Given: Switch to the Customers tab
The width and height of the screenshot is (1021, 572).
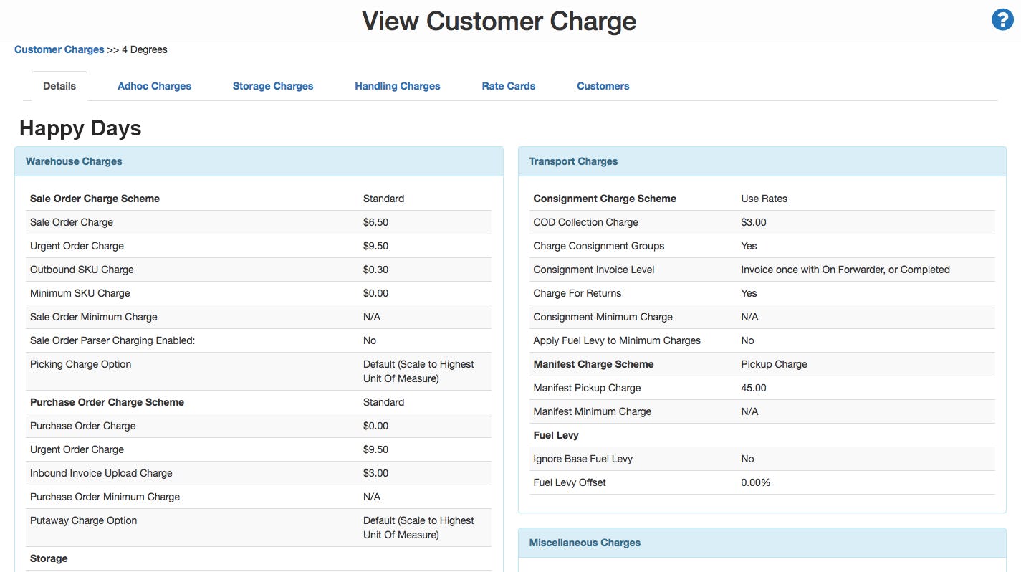Looking at the screenshot, I should tap(602, 85).
